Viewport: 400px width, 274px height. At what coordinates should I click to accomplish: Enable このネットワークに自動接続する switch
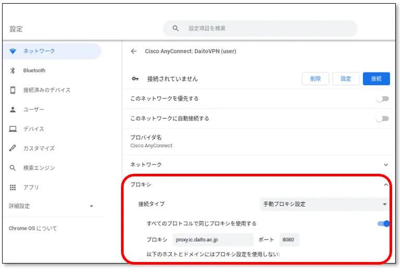click(383, 118)
